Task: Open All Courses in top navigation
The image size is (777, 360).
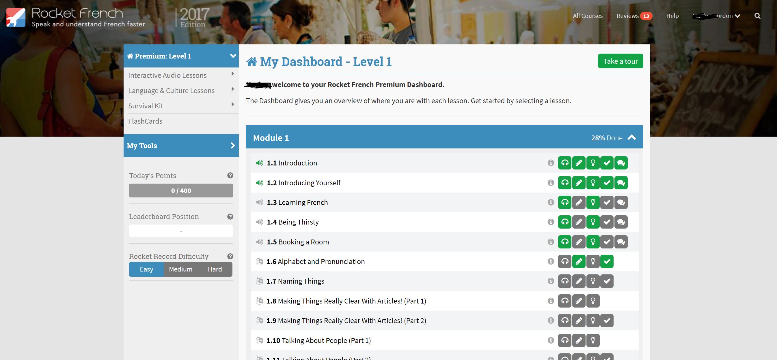Action: coord(588,16)
